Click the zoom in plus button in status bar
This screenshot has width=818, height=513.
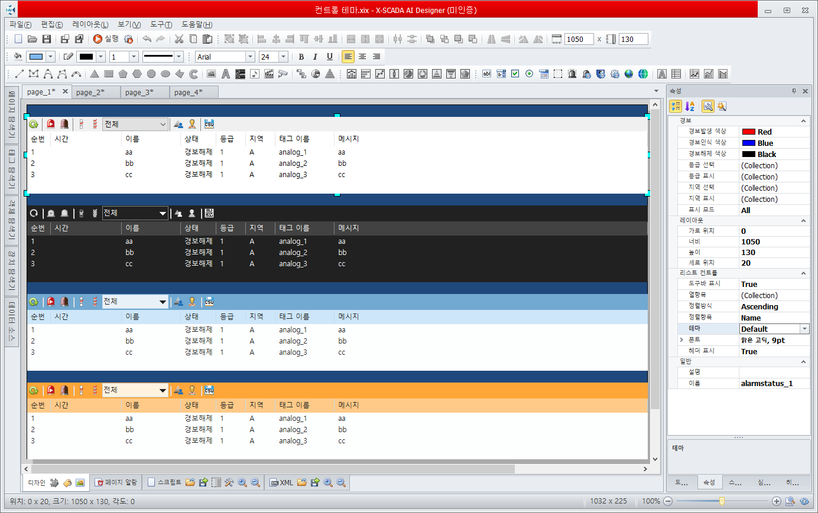(x=777, y=501)
